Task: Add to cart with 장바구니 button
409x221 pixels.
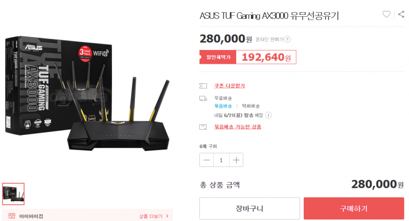Action: pos(249,208)
